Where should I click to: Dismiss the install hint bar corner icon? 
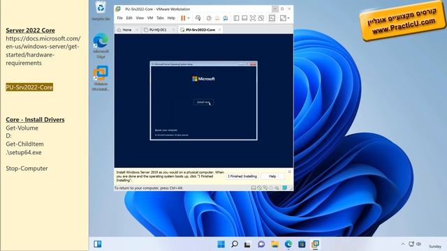[x=289, y=172]
